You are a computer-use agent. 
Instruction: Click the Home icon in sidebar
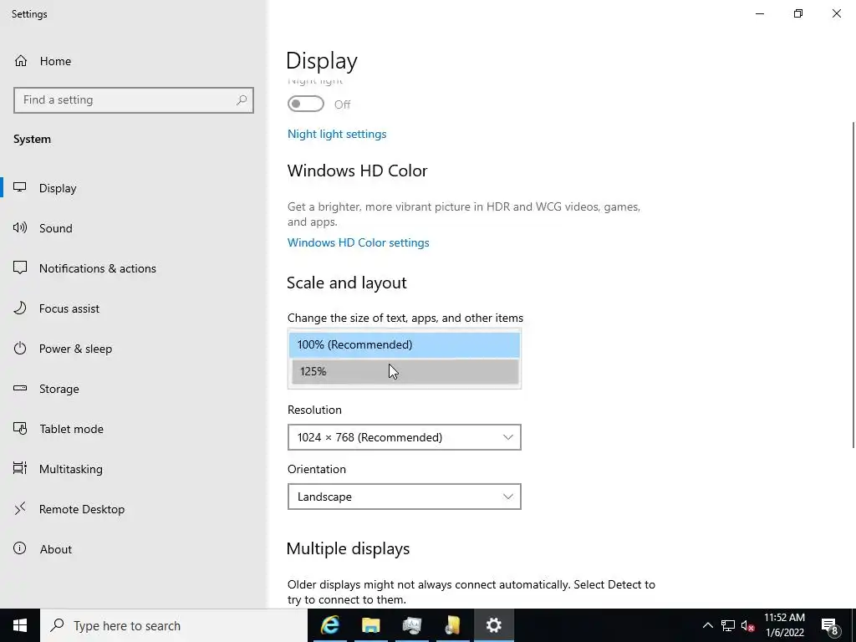tap(21, 60)
